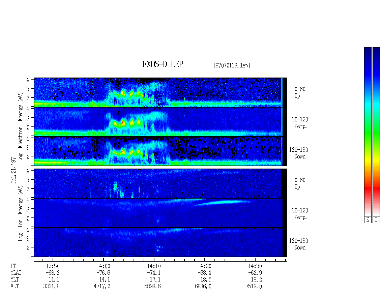381x295 pixels.
Task: Click the 14:20 UT time label
Action: [204, 266]
